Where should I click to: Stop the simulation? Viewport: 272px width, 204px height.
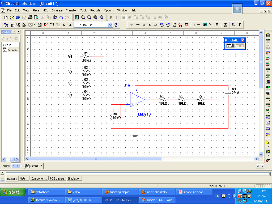pyautogui.click(x=124, y=17)
